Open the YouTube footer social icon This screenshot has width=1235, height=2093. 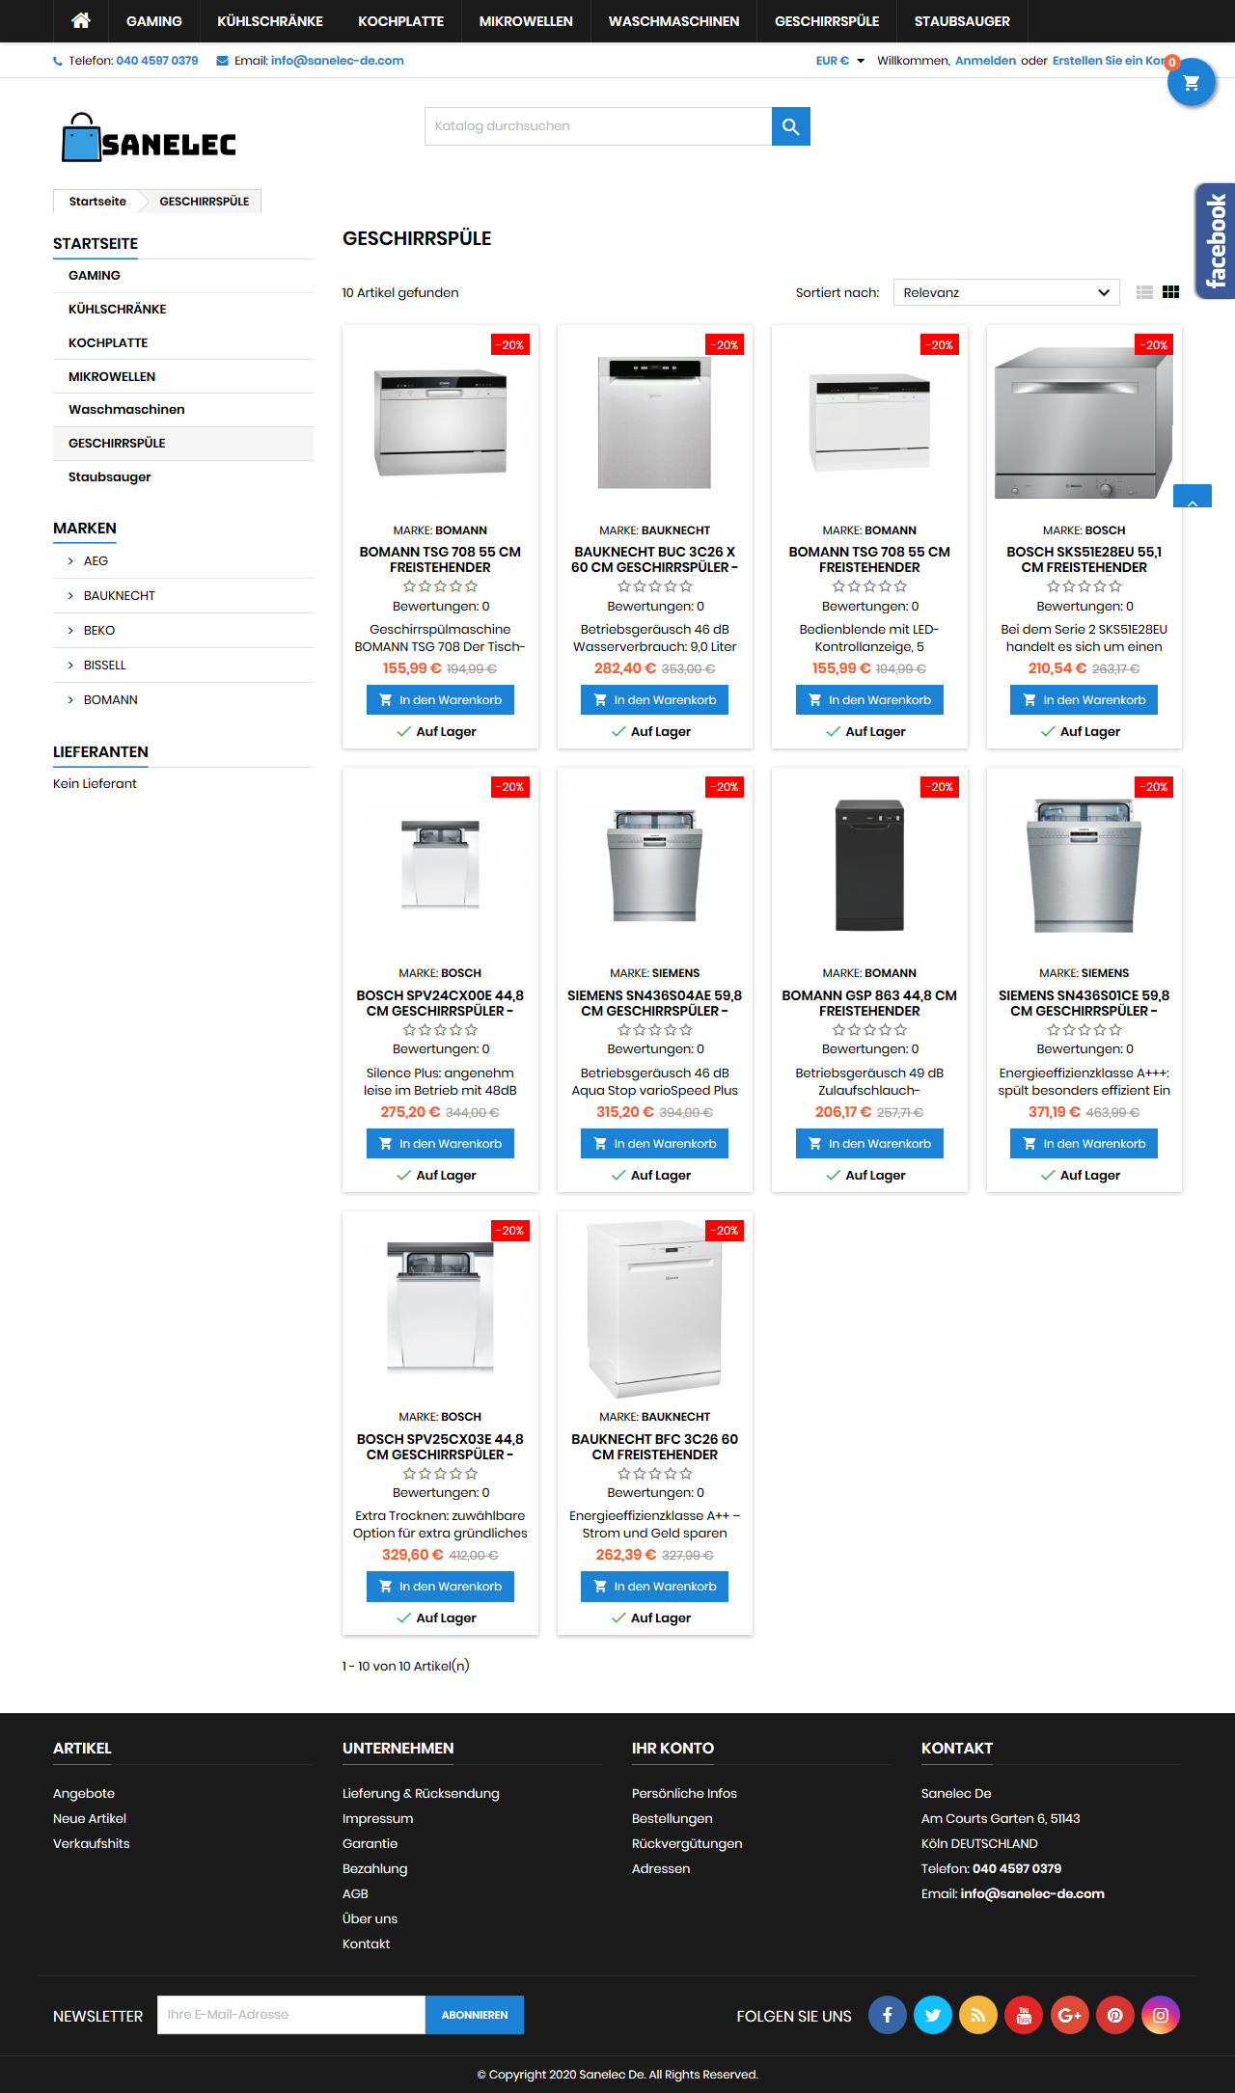tap(1024, 2015)
